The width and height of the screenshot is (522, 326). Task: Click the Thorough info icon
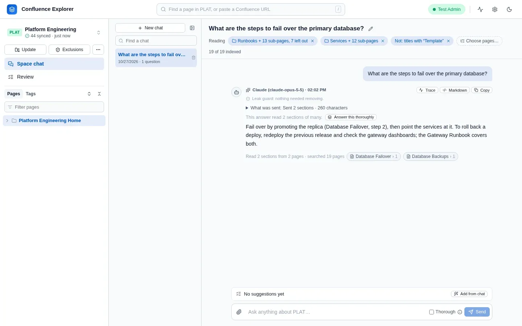460,312
